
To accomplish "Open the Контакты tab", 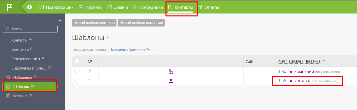I will 180,7.
